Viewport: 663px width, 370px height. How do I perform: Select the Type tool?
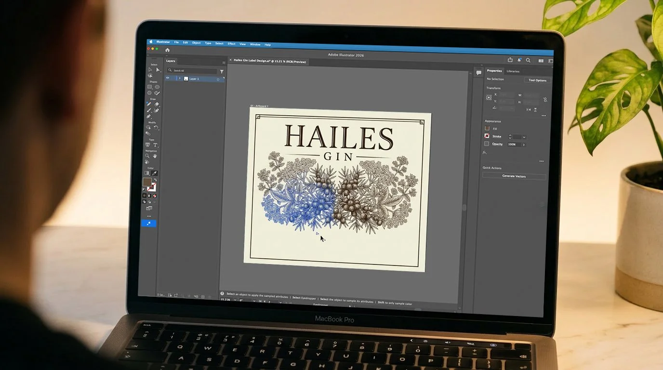155,145
